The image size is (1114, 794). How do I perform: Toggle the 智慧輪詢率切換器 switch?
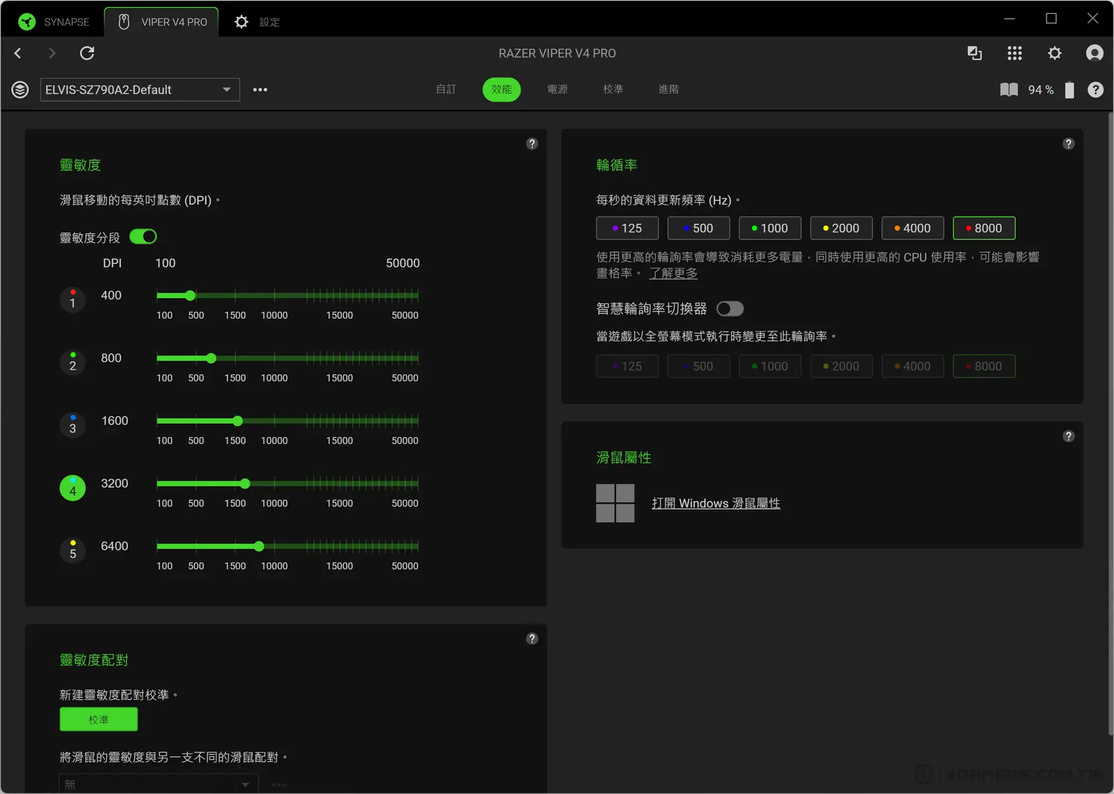[x=730, y=309]
